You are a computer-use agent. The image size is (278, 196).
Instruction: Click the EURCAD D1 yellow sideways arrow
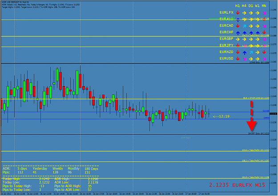point(251,26)
